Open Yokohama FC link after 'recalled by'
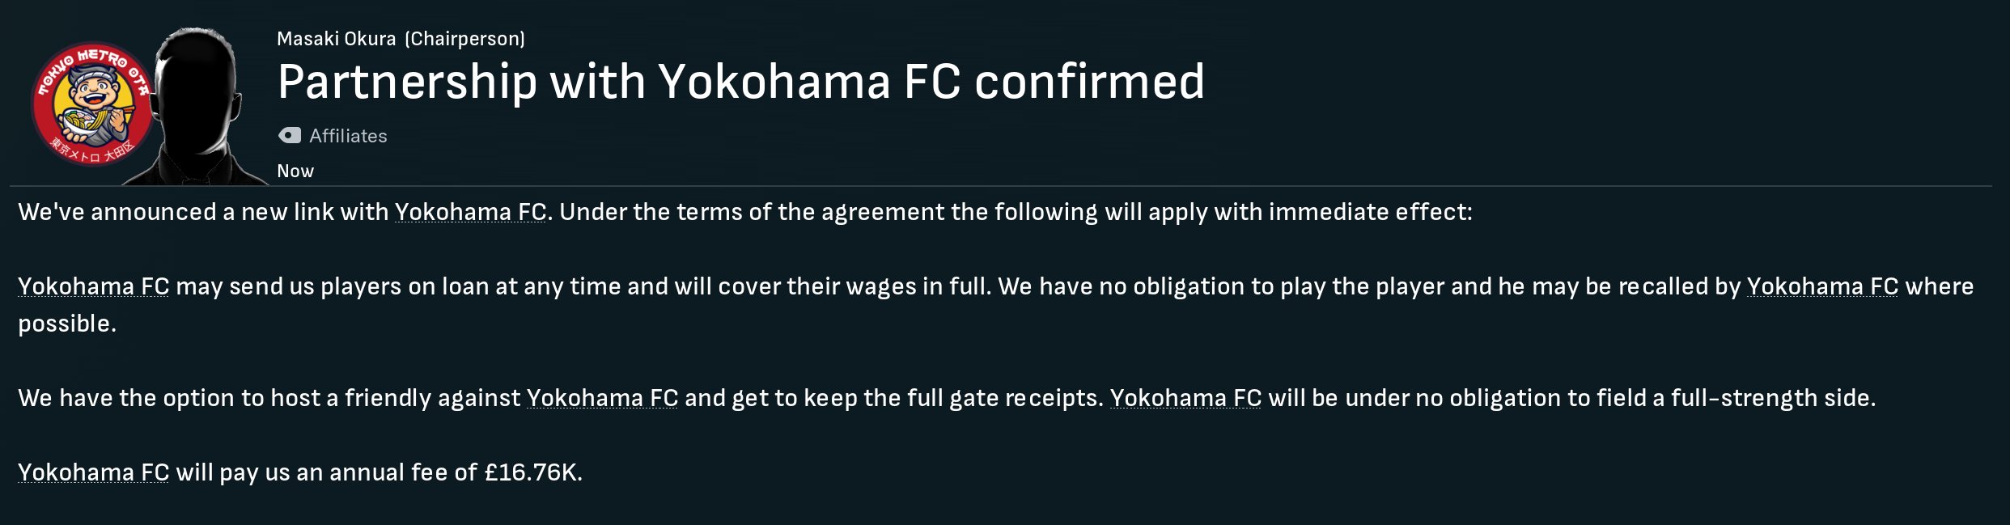The image size is (2010, 525). tap(1822, 286)
